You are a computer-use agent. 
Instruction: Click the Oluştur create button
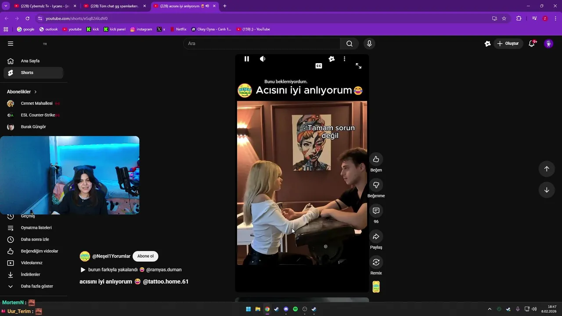point(508,43)
